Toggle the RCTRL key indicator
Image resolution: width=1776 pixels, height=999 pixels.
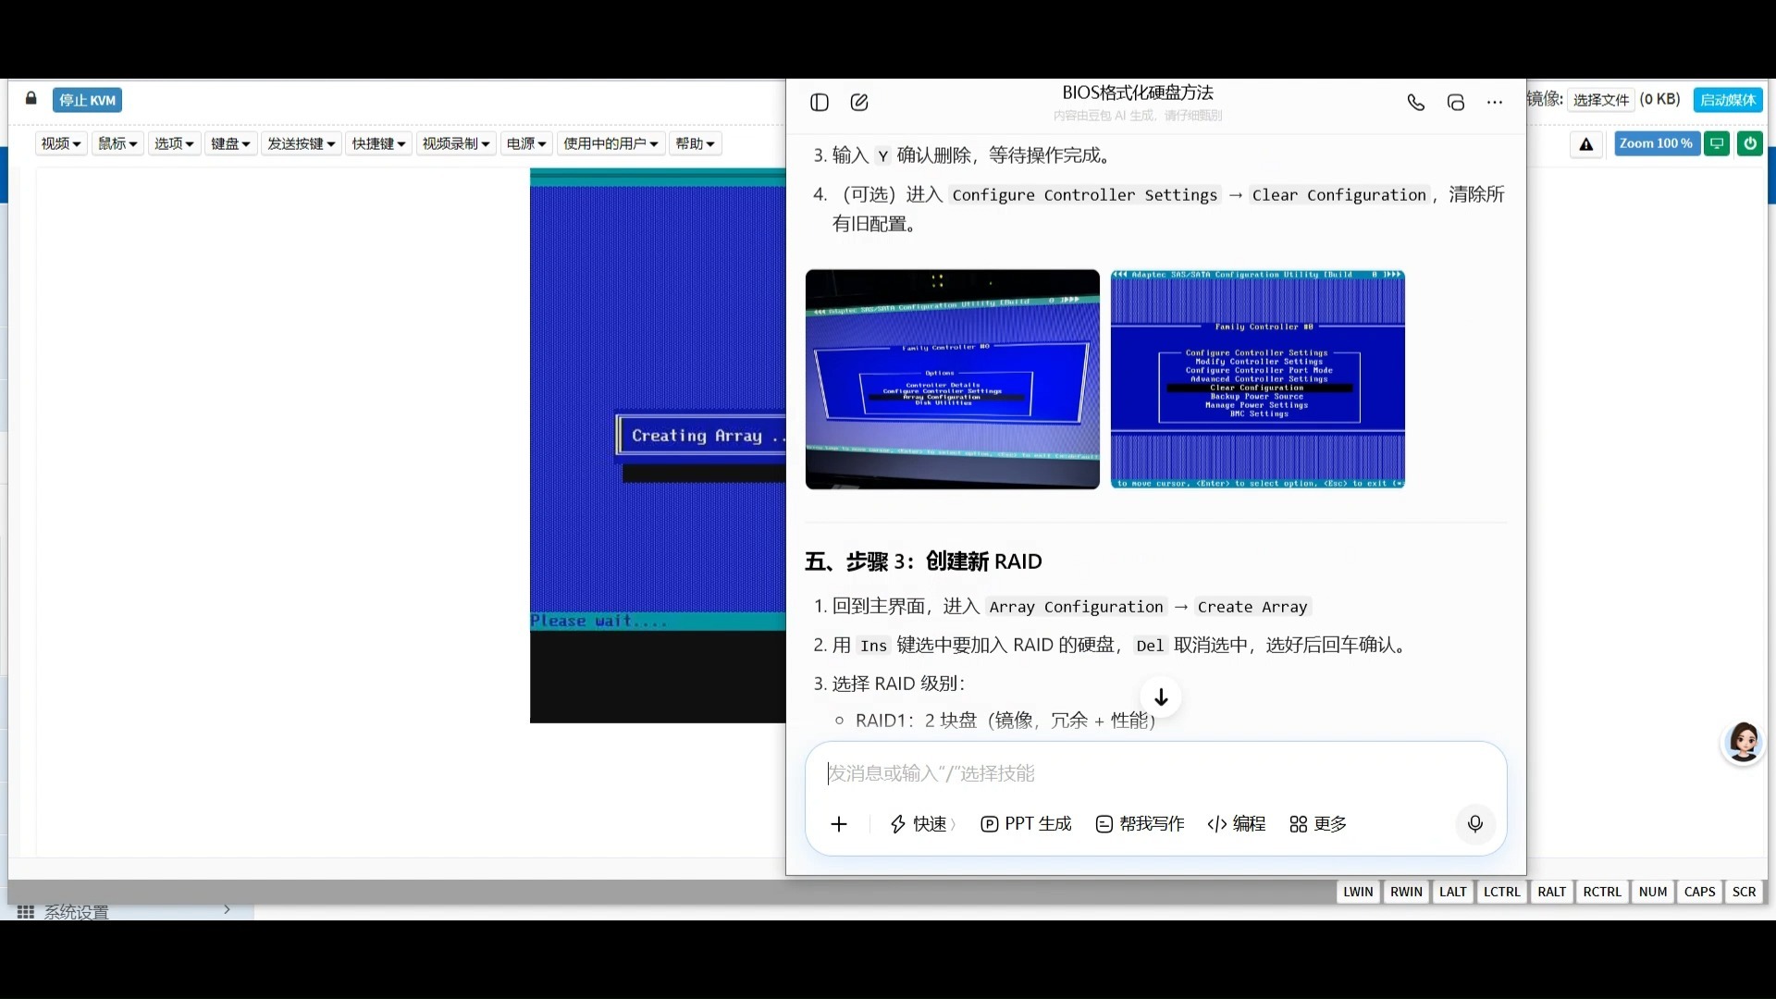tap(1602, 892)
